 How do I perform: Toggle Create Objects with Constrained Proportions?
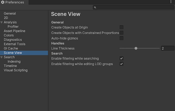[x=121, y=33]
